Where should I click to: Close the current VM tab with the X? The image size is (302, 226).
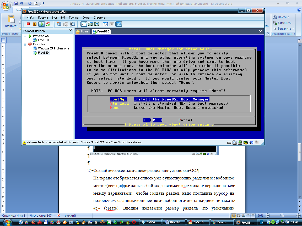coord(260,31)
